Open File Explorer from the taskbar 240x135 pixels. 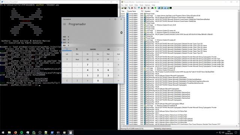click(9, 132)
